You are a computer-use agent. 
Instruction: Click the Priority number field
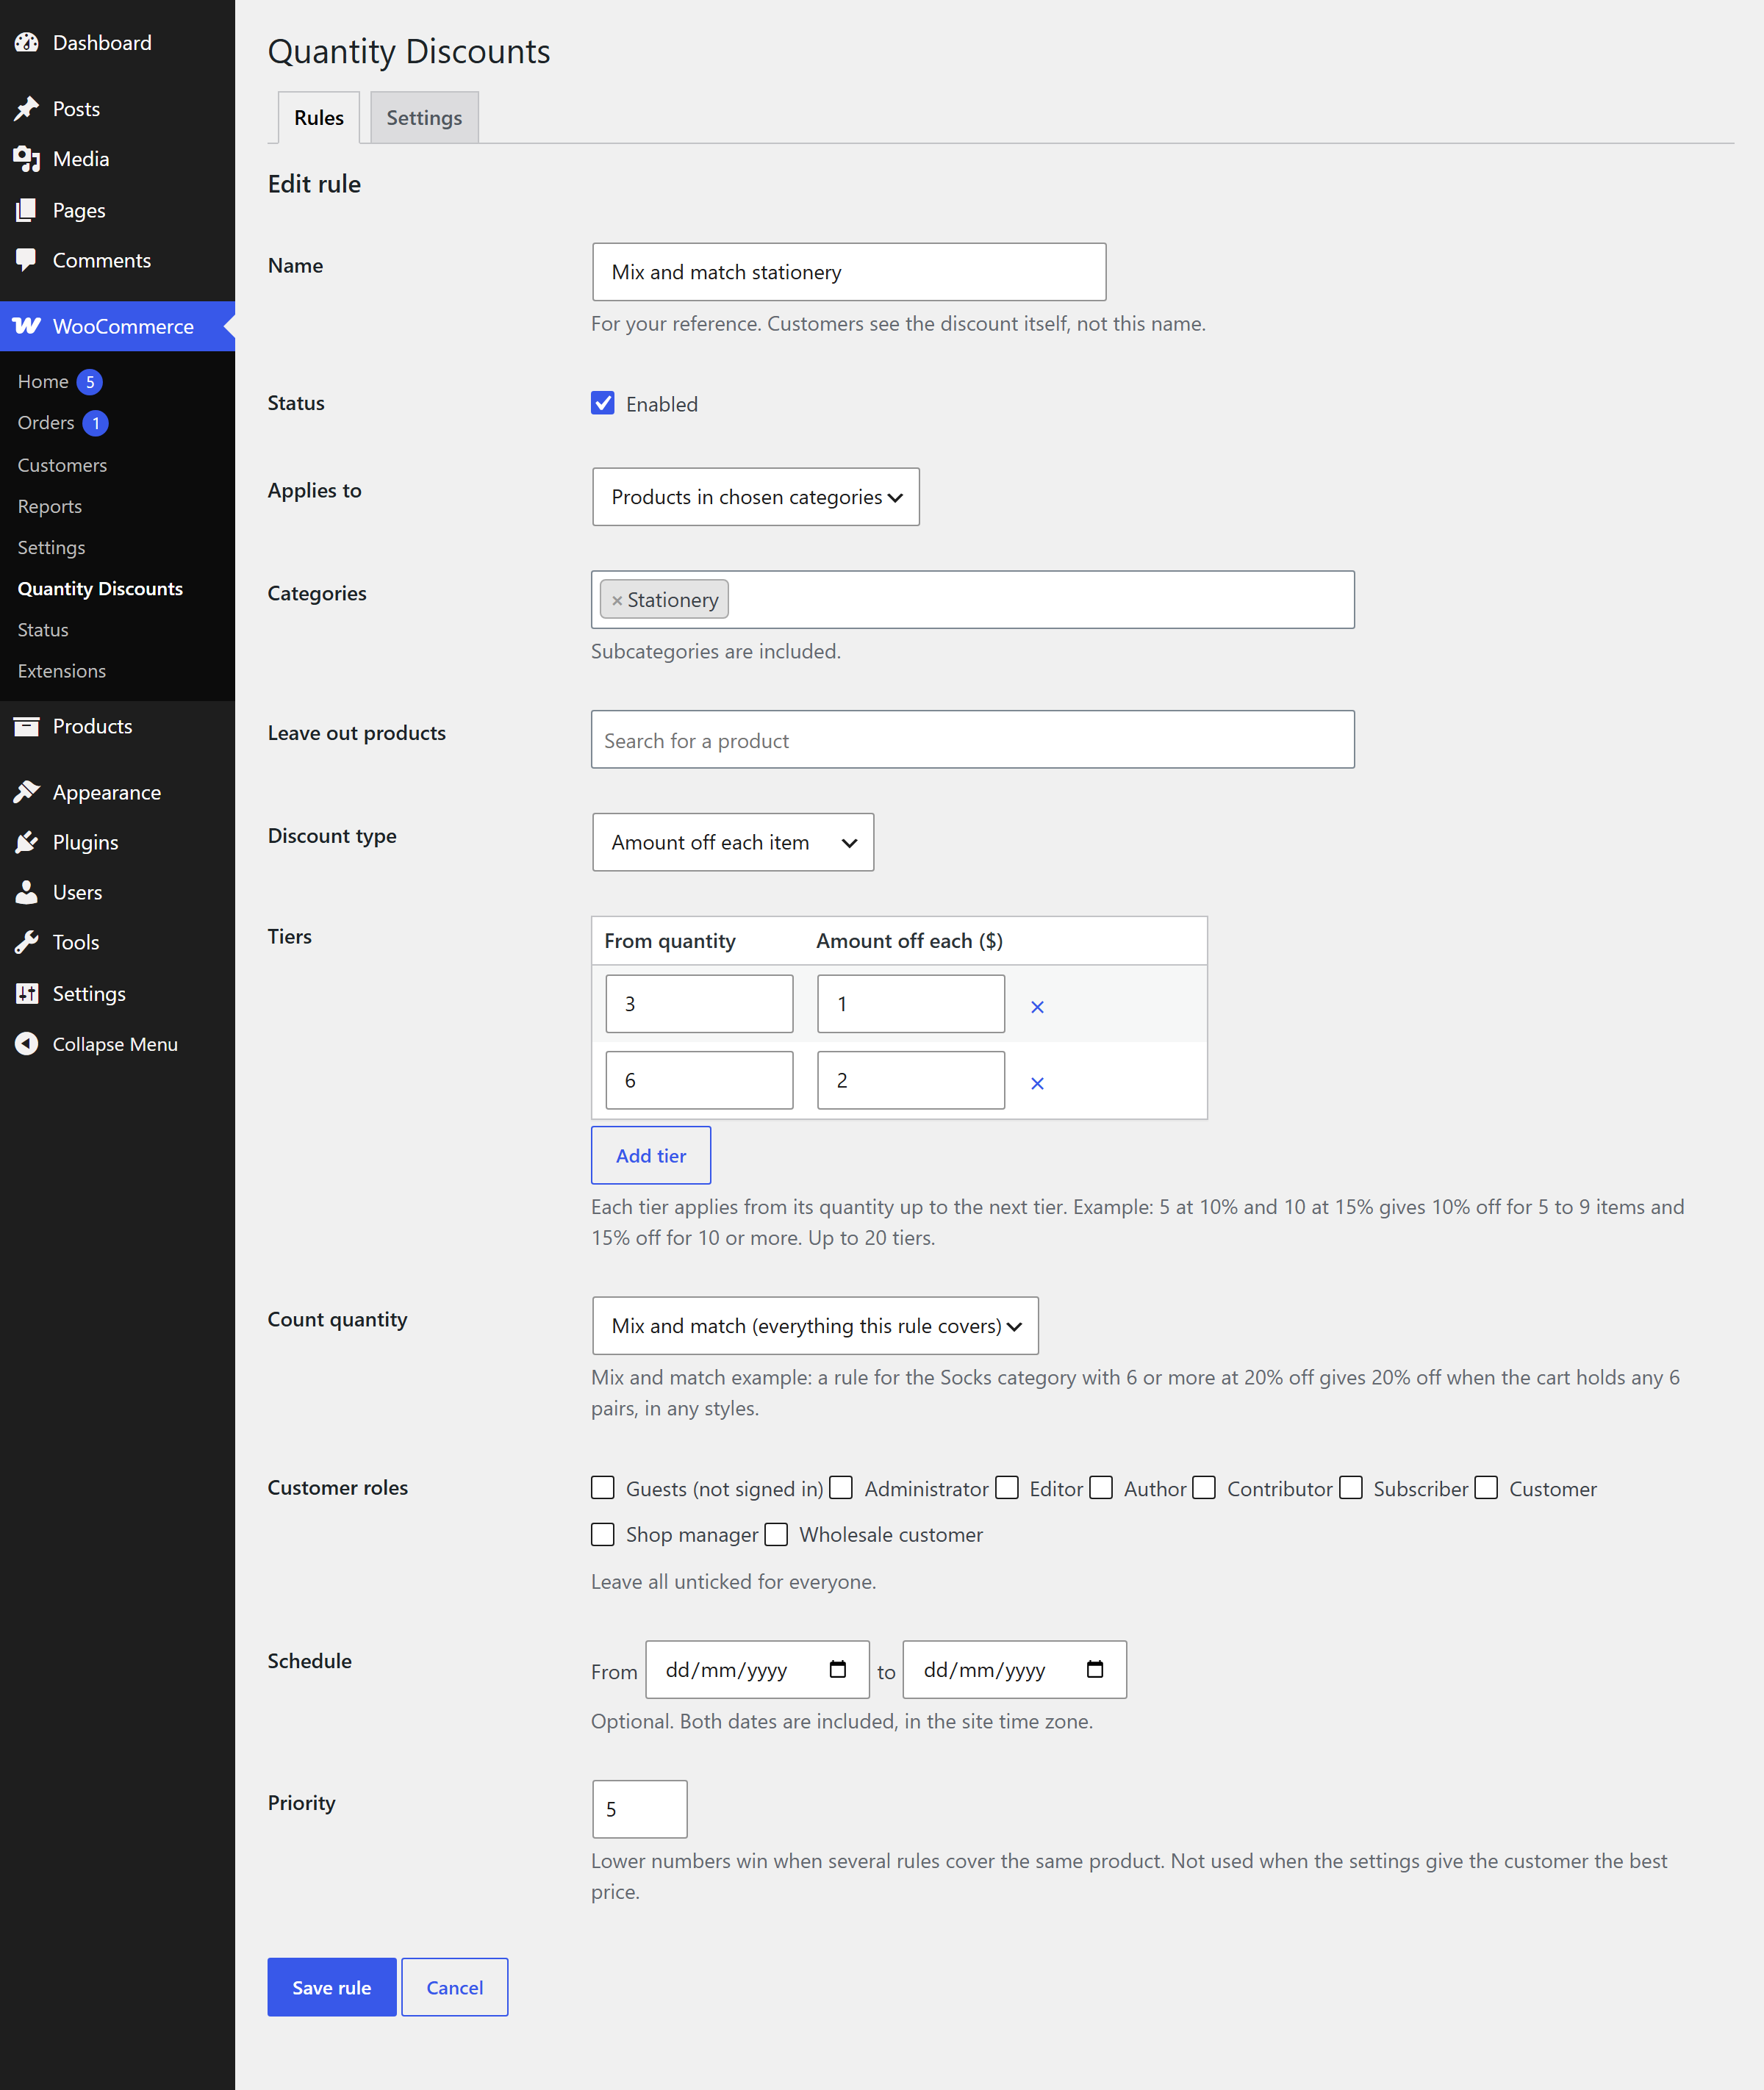(x=640, y=1809)
